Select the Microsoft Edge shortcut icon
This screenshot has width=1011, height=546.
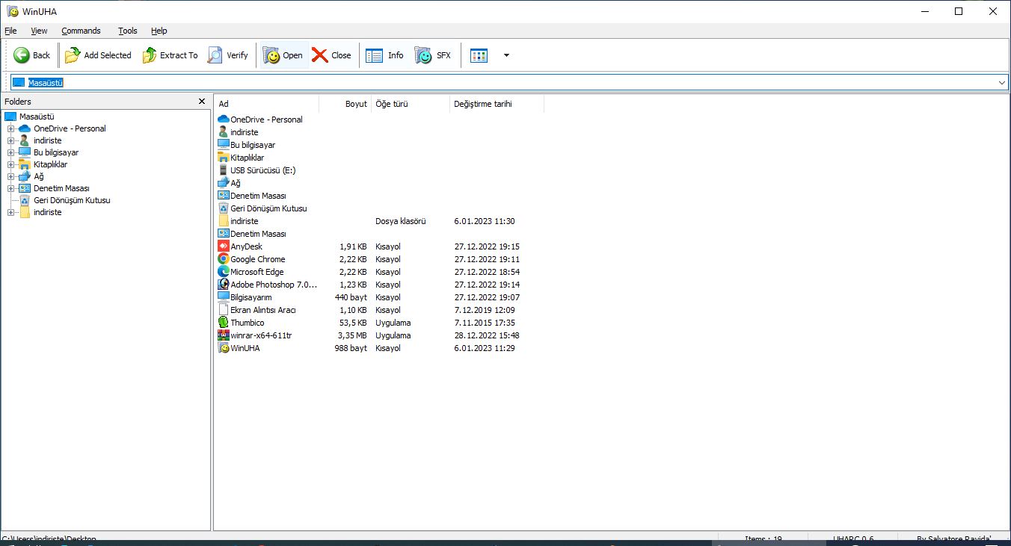(224, 272)
